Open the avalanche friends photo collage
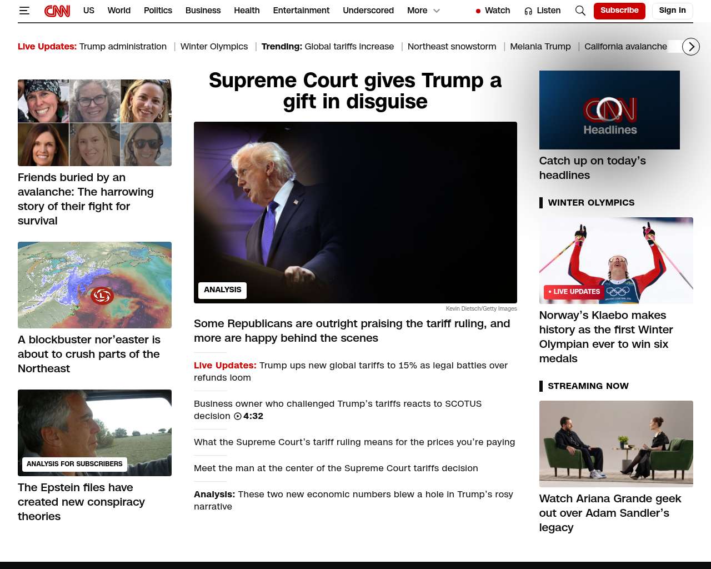 click(x=94, y=123)
